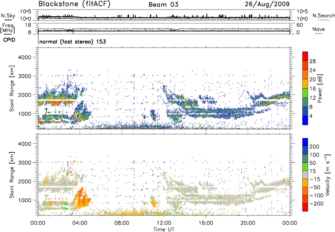Viewport: 335px width, 232px height.
Task: Click the 'Power [dB]' colorbar label
Action: (320, 88)
